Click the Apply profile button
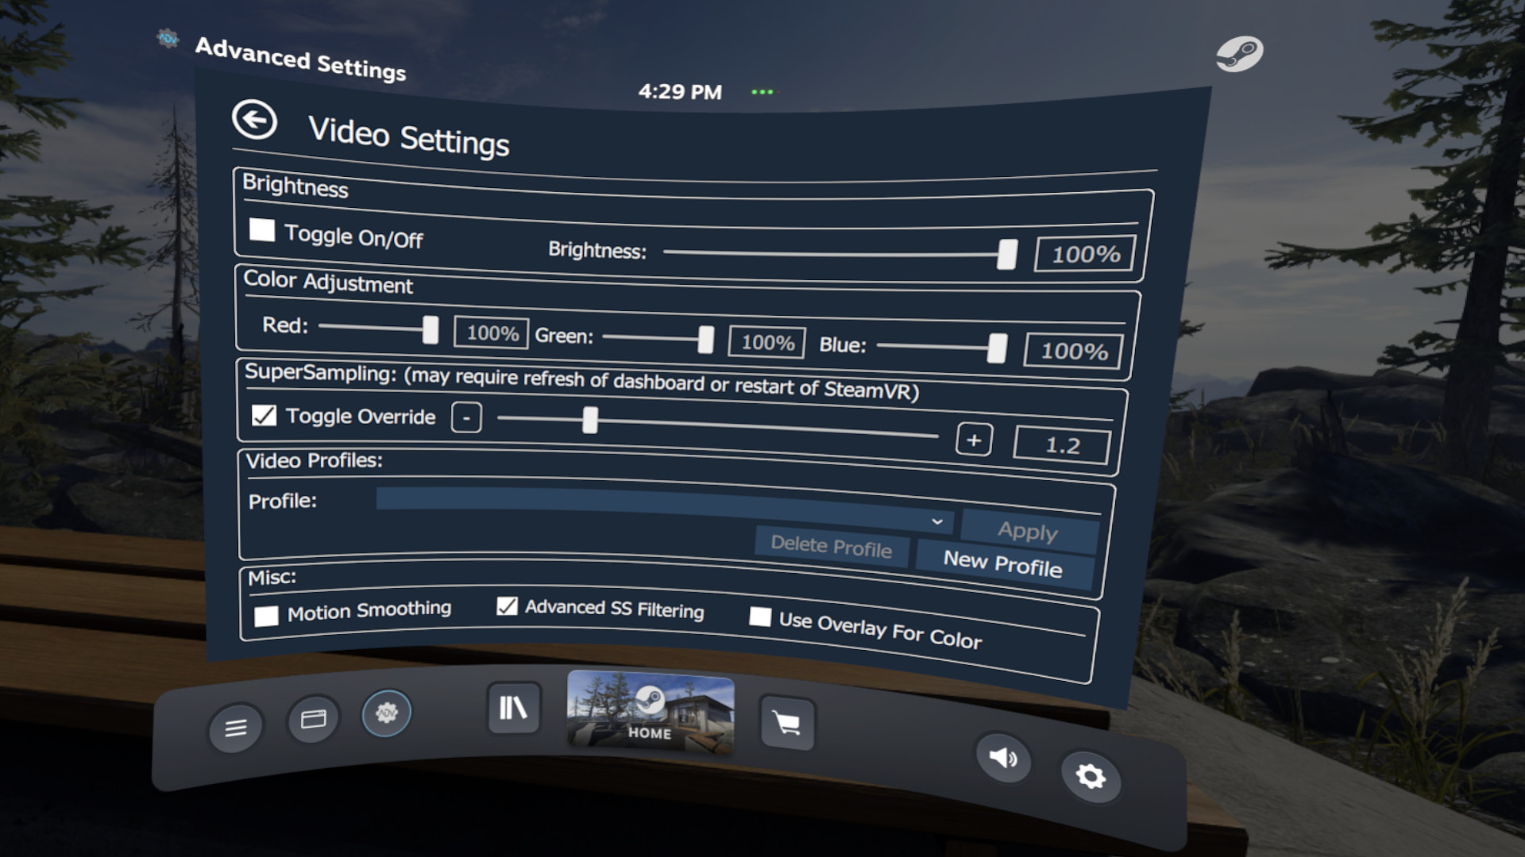 [x=1029, y=530]
